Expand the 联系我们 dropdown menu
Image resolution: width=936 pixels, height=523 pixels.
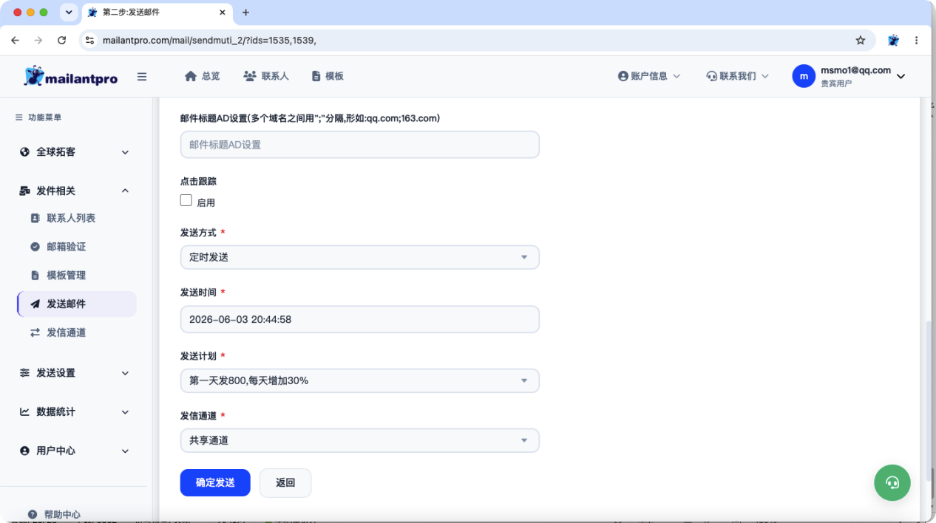coord(765,76)
